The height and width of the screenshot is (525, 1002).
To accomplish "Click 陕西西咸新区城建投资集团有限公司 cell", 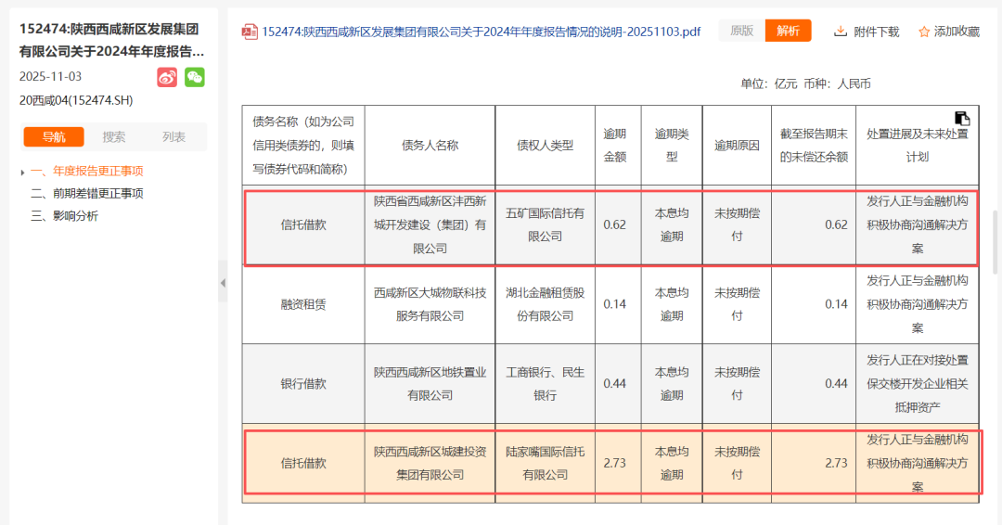I will 430,463.
